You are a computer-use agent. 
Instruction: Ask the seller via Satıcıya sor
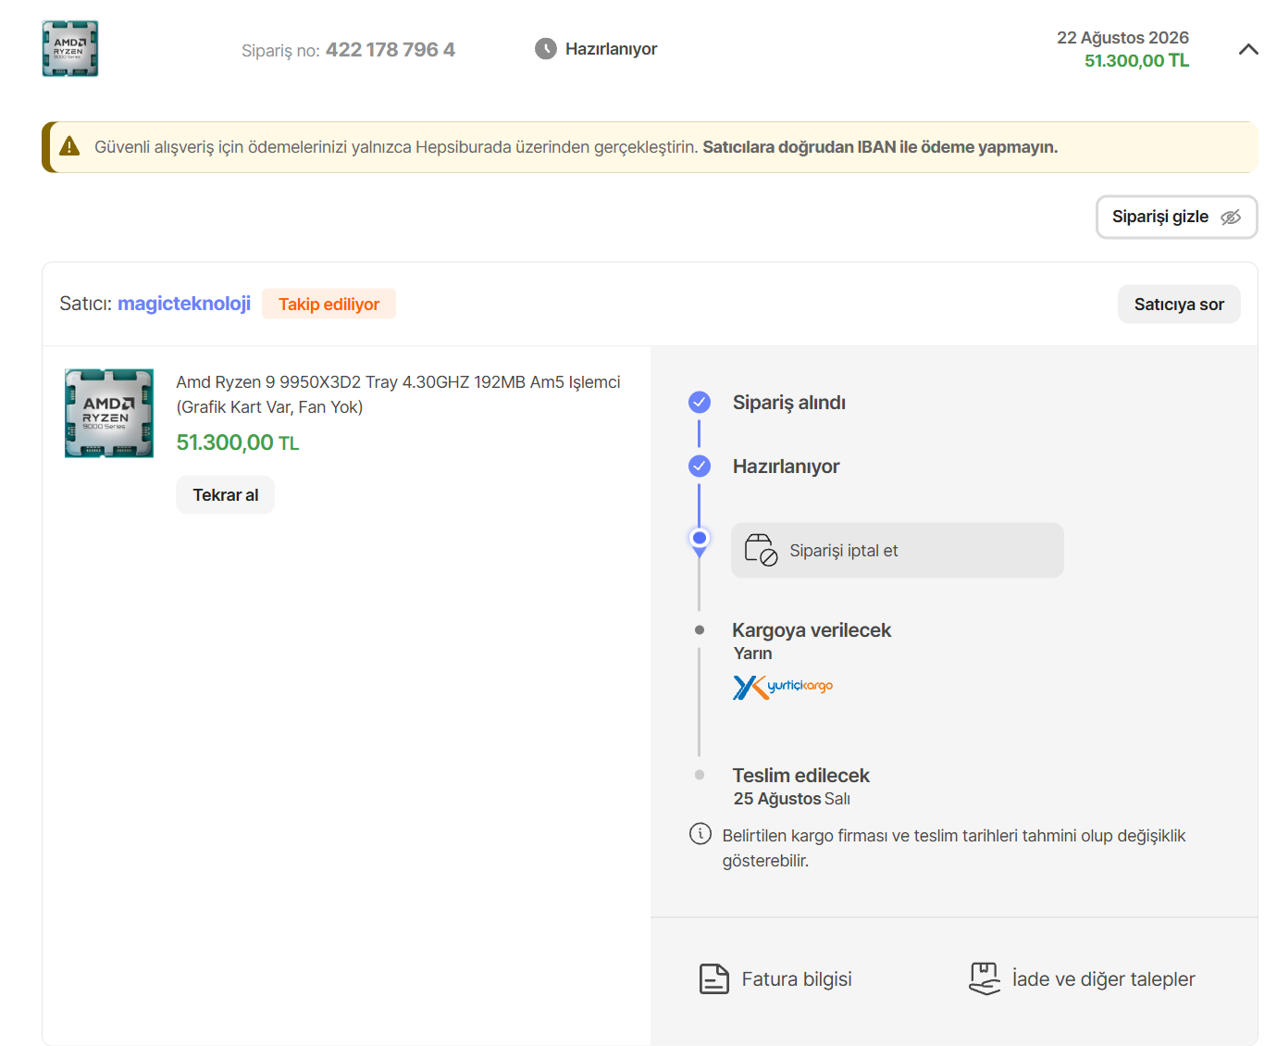[x=1179, y=305]
